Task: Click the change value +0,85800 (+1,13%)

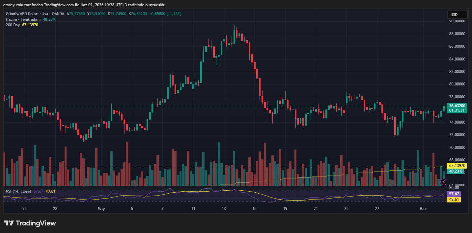Action: coord(165,14)
